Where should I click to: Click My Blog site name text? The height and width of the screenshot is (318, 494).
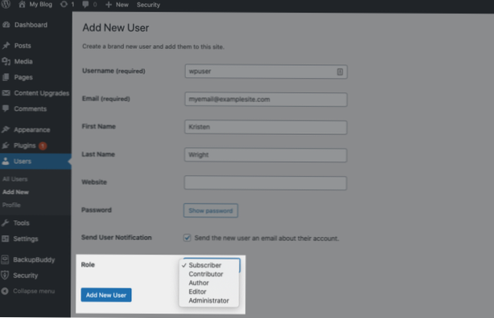coord(41,4)
